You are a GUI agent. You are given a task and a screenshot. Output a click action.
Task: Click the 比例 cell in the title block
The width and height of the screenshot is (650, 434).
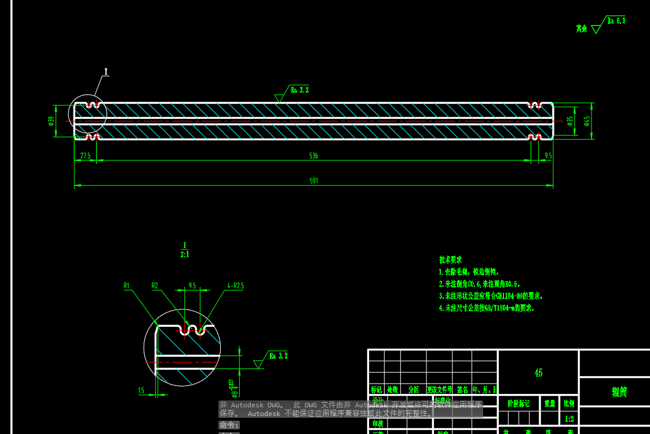coord(569,403)
